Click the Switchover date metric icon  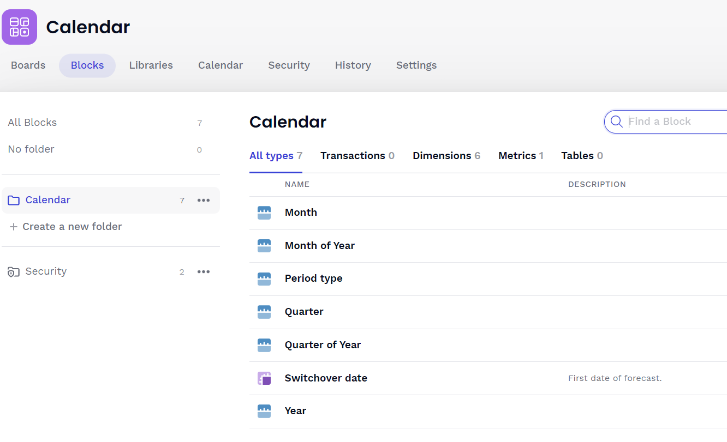click(x=264, y=378)
